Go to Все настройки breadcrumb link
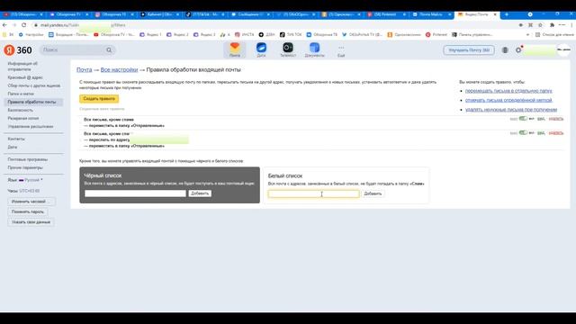This screenshot has width=576, height=324. [x=119, y=70]
